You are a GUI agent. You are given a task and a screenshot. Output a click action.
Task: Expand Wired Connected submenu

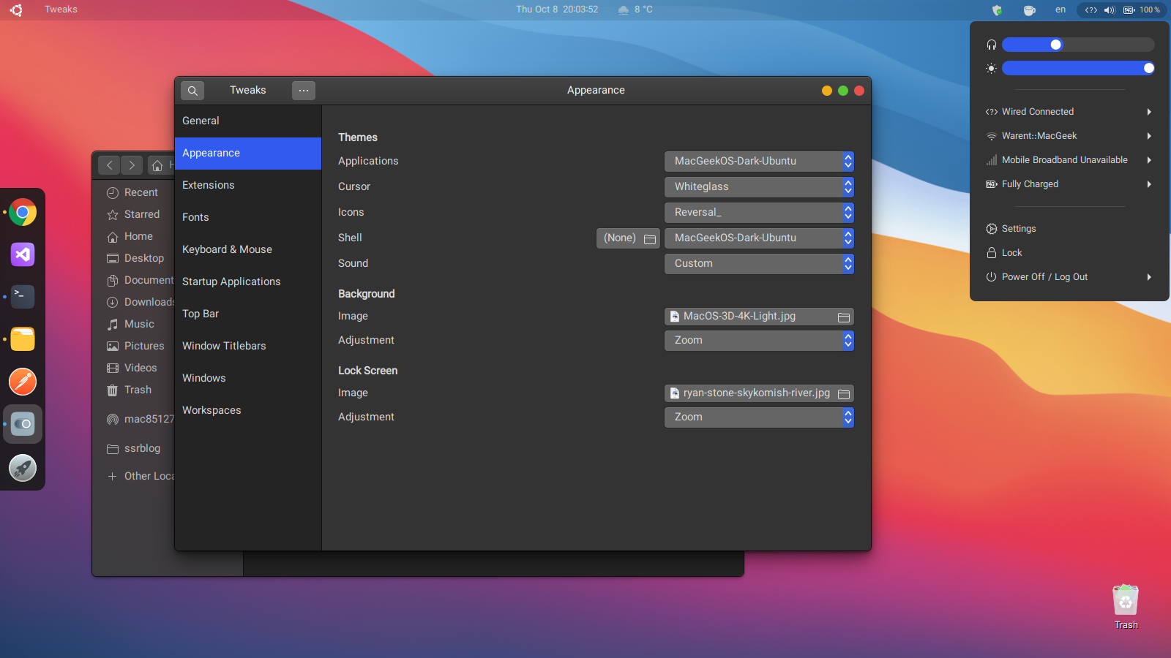point(1069,112)
